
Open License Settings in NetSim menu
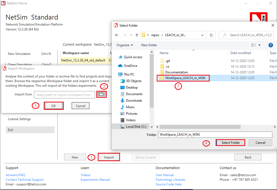[x=19, y=119]
